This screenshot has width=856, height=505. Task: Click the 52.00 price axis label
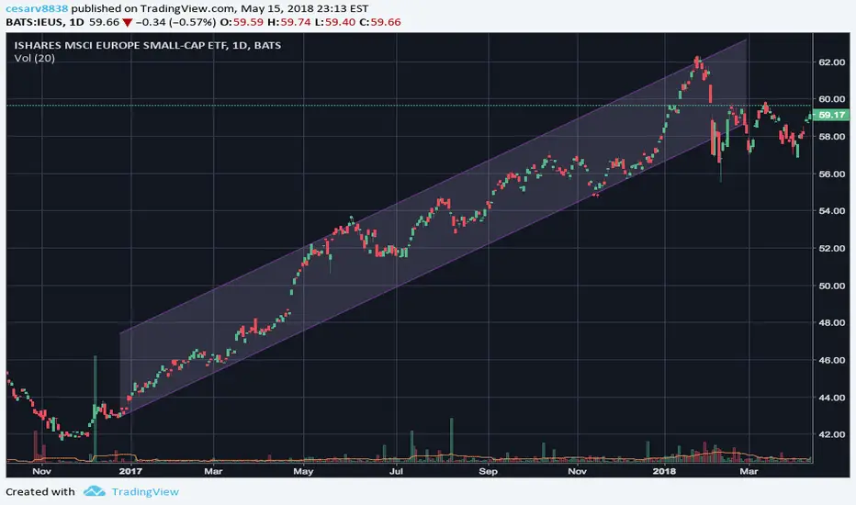[832, 249]
